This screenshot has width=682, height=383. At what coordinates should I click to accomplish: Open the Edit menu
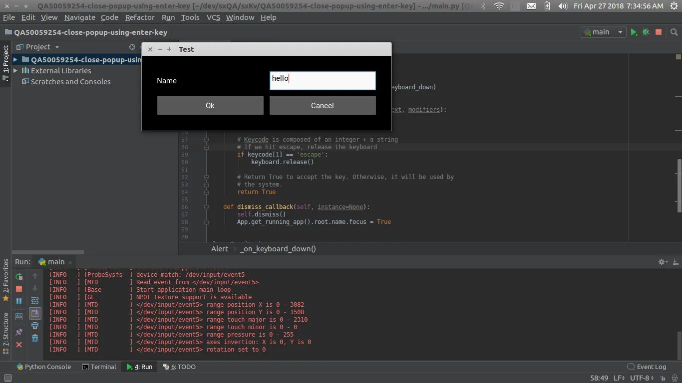(28, 17)
